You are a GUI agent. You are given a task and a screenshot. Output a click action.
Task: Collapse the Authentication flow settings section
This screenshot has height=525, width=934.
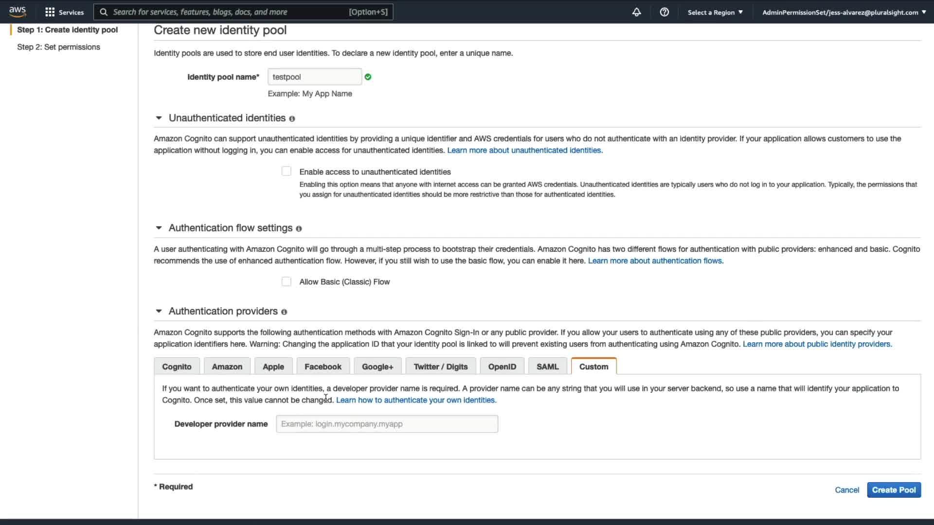pos(159,228)
